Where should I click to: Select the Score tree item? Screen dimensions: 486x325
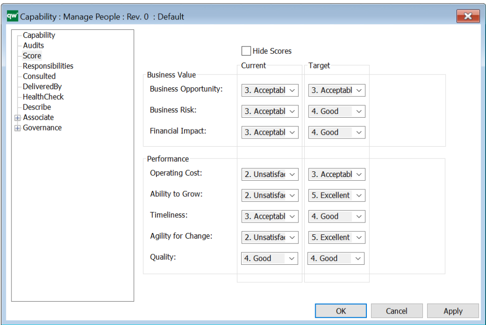click(31, 56)
